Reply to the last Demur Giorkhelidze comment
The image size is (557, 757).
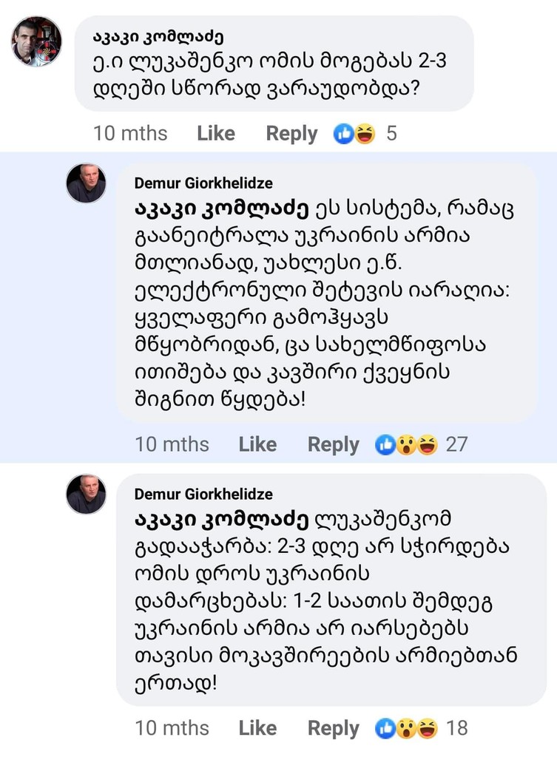click(x=334, y=728)
